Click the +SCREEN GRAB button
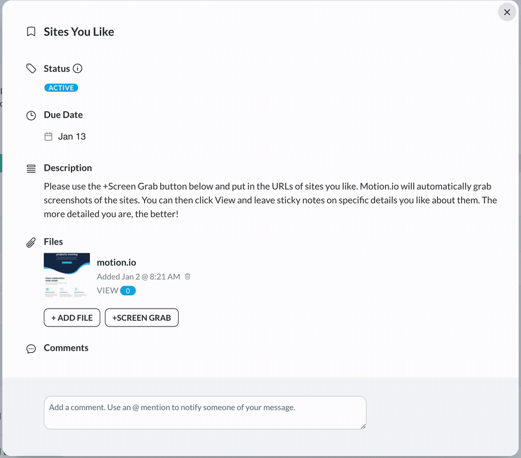521x458 pixels. [141, 317]
